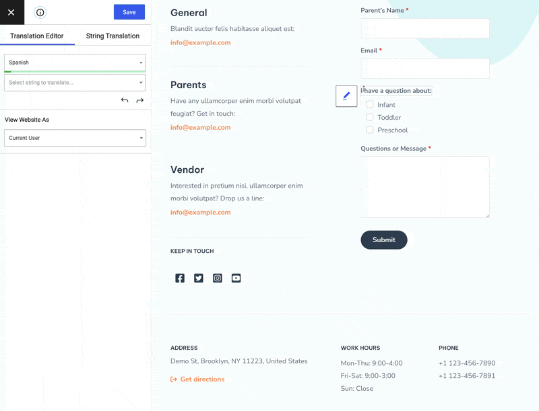Image resolution: width=539 pixels, height=411 pixels.
Task: Click the General section email link
Action: point(200,42)
